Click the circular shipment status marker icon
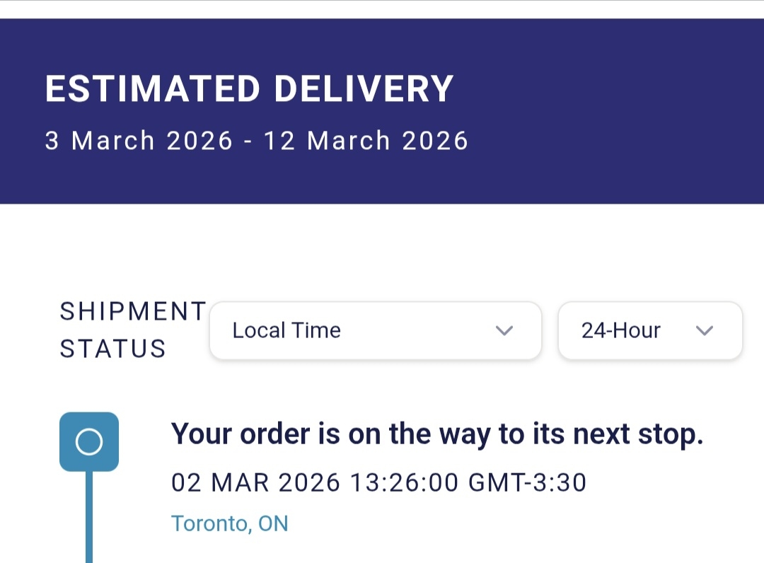Screen dimensions: 764x563 pos(89,442)
